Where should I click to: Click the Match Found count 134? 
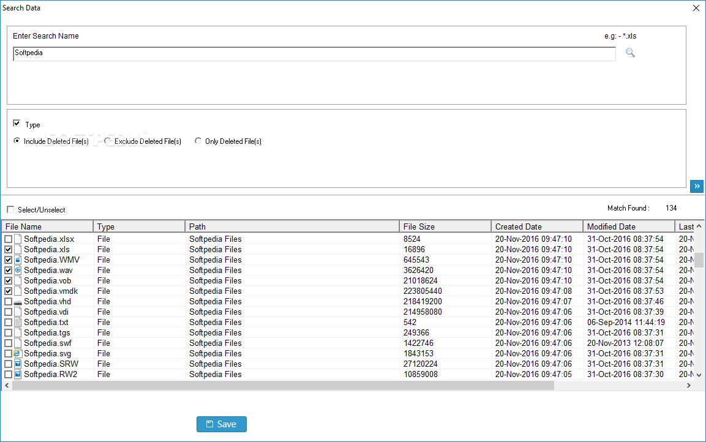coord(671,208)
